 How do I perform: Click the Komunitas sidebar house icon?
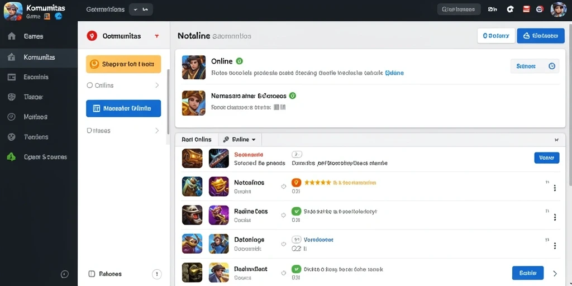pos(12,58)
